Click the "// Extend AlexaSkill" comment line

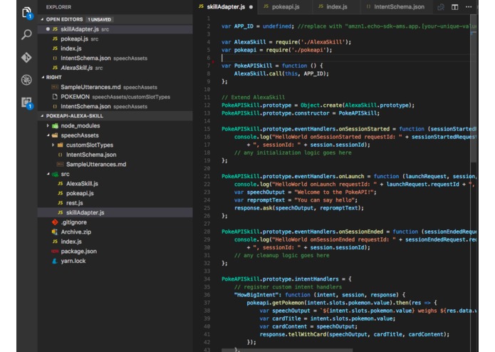tap(253, 97)
